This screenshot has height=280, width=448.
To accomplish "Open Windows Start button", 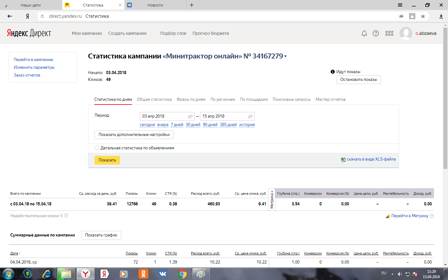I will [x=8, y=274].
